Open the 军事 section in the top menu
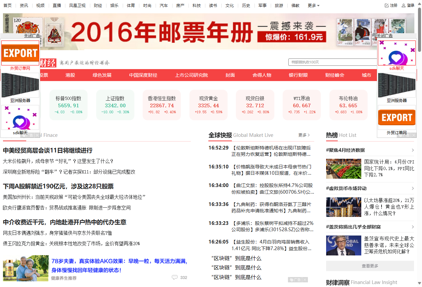The height and width of the screenshot is (287, 422). click(262, 5)
